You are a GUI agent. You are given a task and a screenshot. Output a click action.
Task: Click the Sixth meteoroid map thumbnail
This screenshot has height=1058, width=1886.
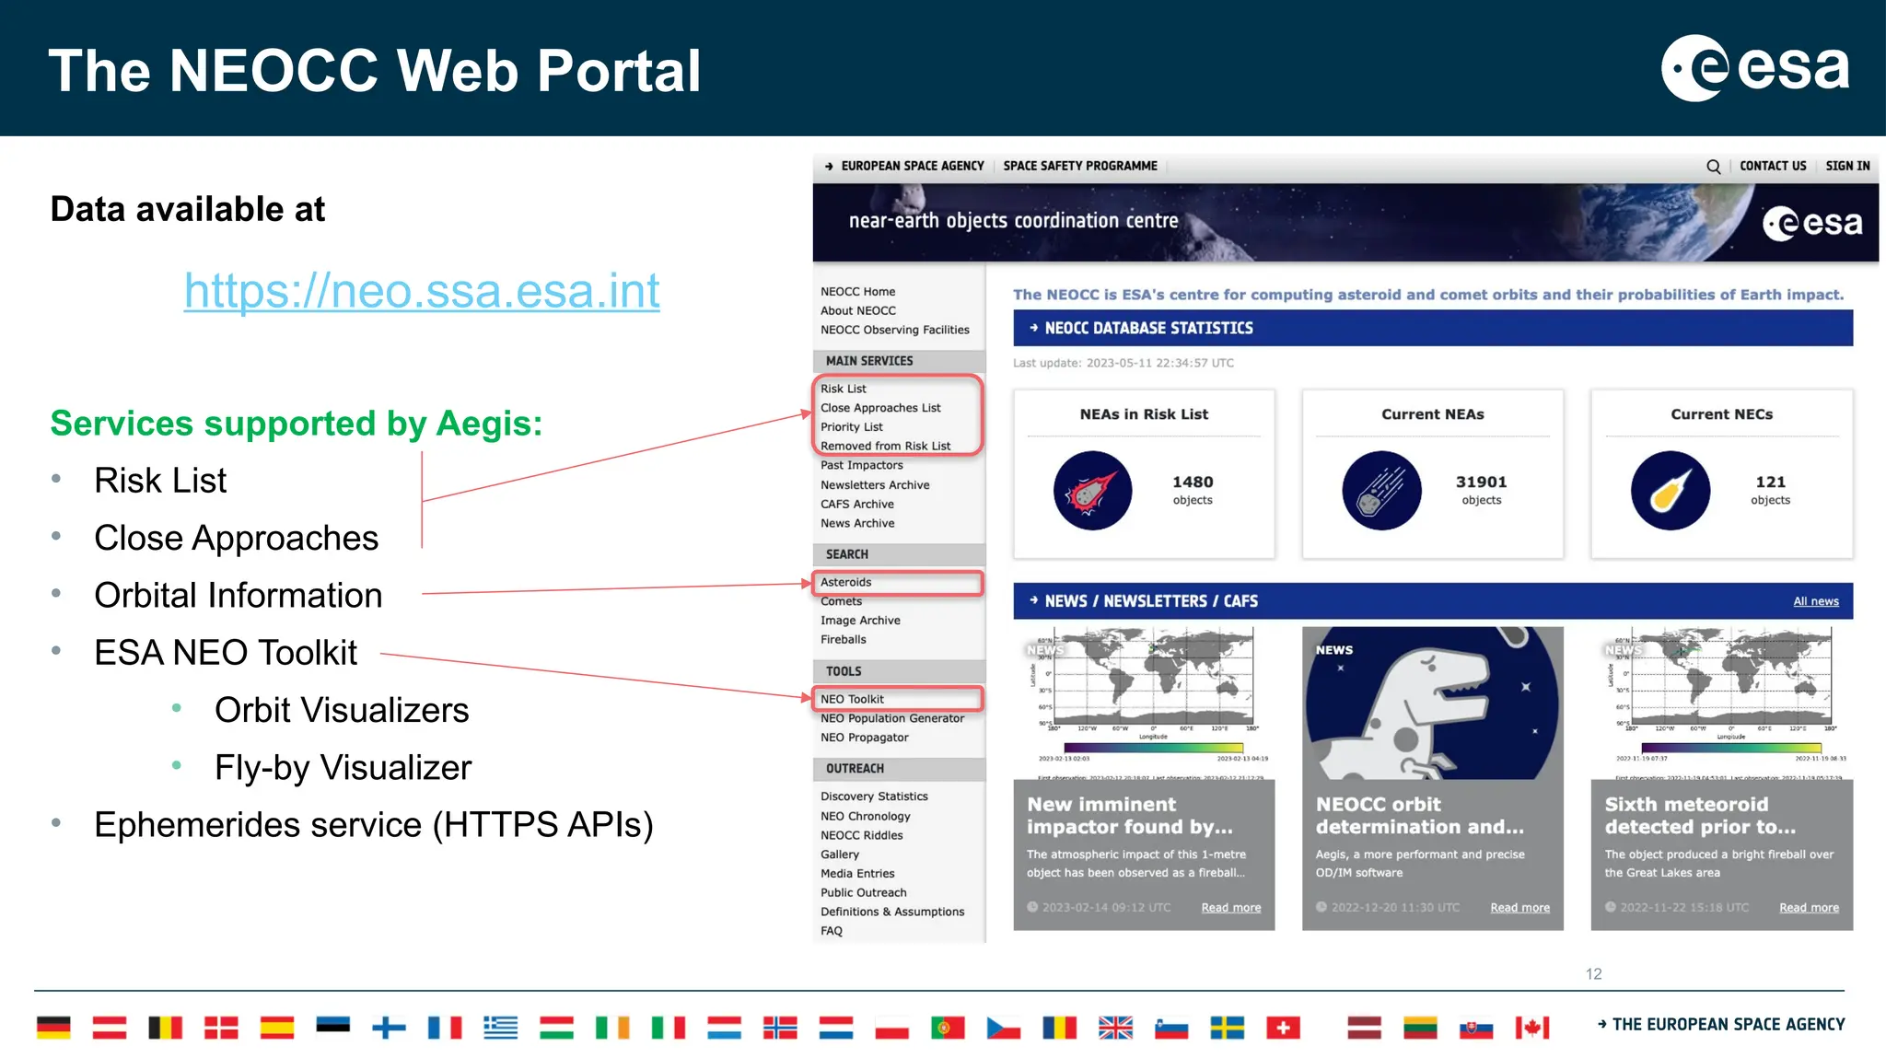[1721, 703]
